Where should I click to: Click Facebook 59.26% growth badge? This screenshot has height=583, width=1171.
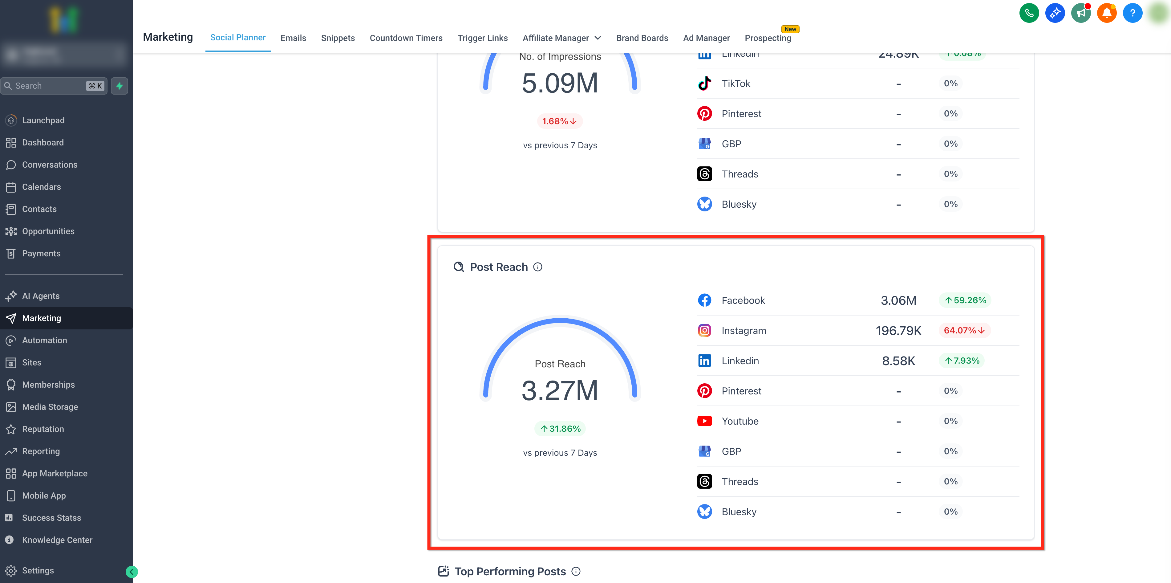point(965,300)
